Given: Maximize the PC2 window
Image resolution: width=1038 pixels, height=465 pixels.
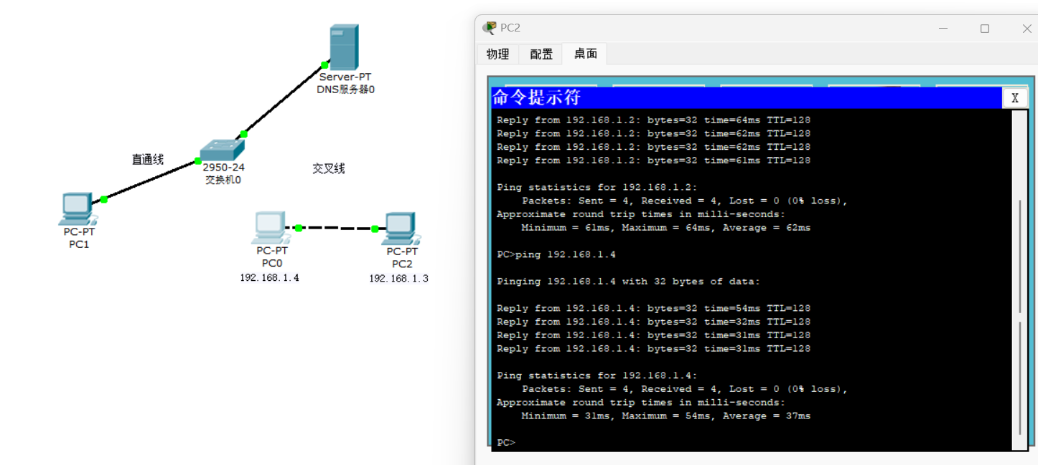Looking at the screenshot, I should 985,29.
